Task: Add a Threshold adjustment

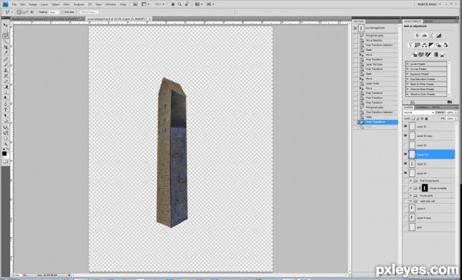Action: (428, 55)
